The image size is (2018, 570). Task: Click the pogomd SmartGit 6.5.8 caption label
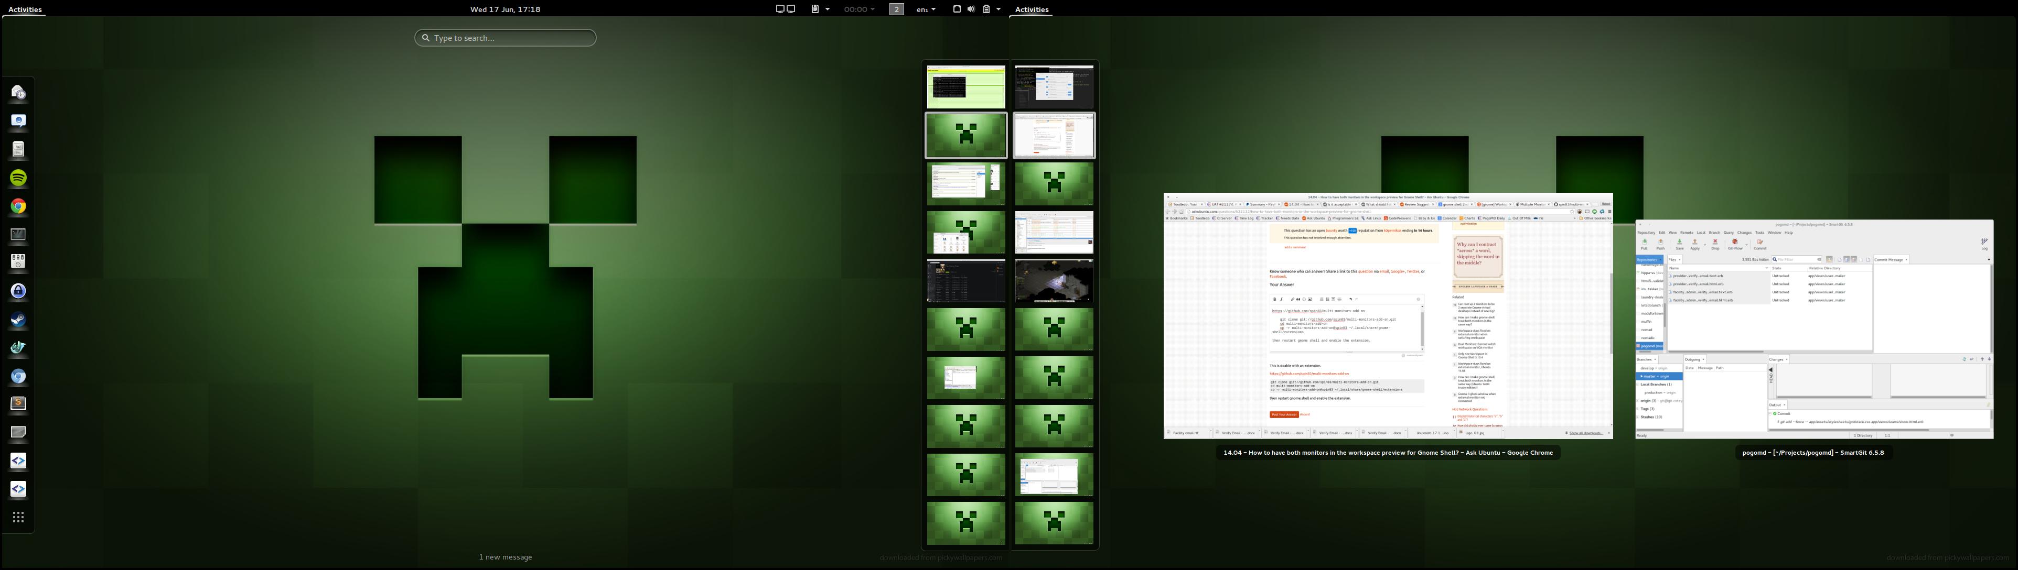pyautogui.click(x=1813, y=453)
